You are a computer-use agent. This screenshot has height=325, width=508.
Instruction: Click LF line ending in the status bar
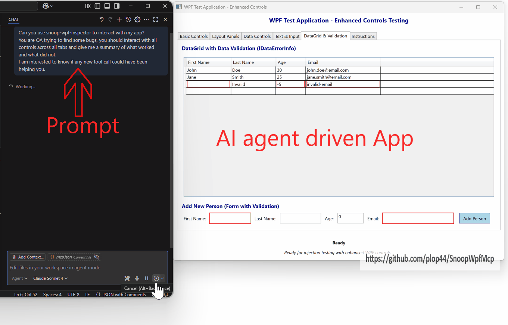tap(87, 295)
